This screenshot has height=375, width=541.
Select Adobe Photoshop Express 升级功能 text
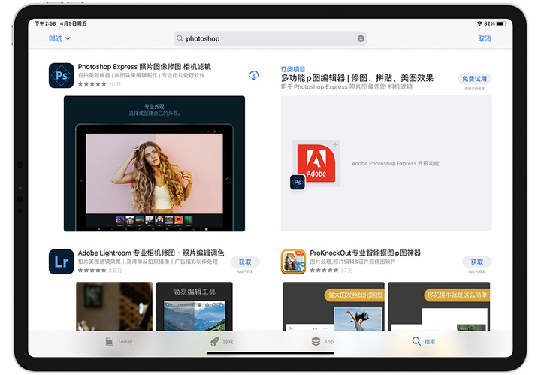tap(395, 163)
